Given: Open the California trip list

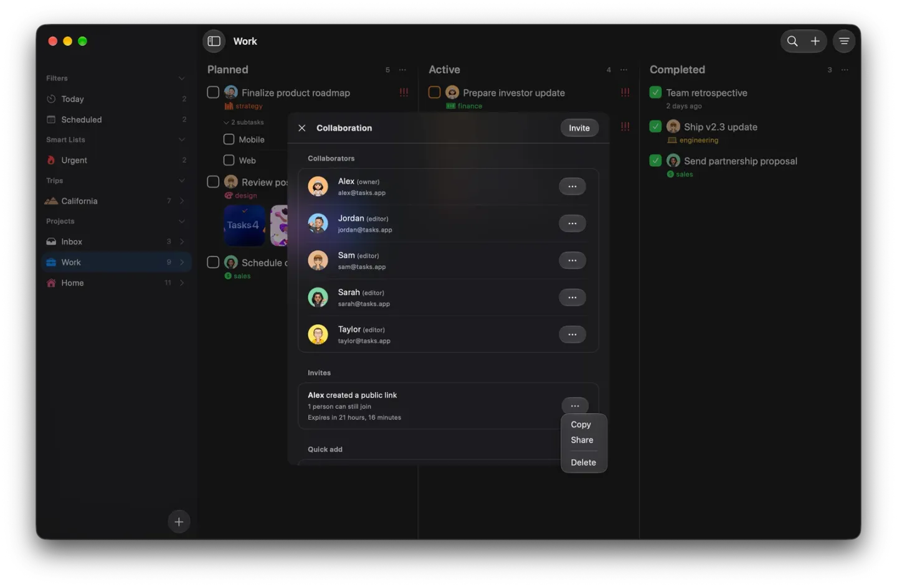Looking at the screenshot, I should tap(117, 201).
